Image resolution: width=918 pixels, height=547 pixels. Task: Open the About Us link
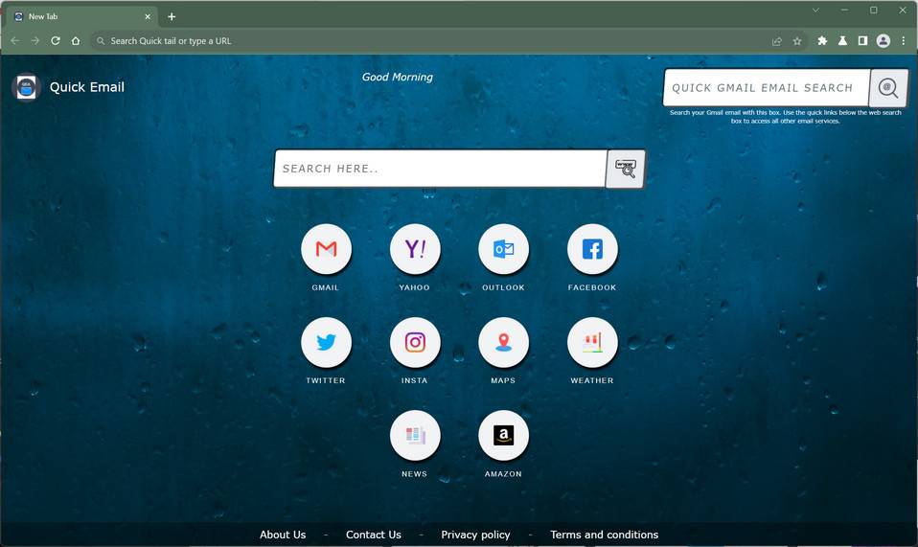click(x=283, y=535)
